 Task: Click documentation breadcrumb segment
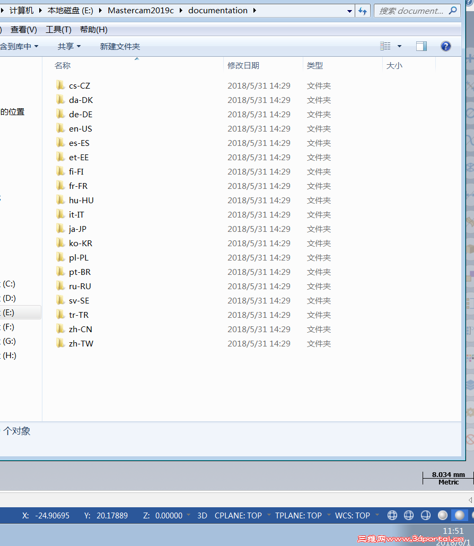(218, 11)
